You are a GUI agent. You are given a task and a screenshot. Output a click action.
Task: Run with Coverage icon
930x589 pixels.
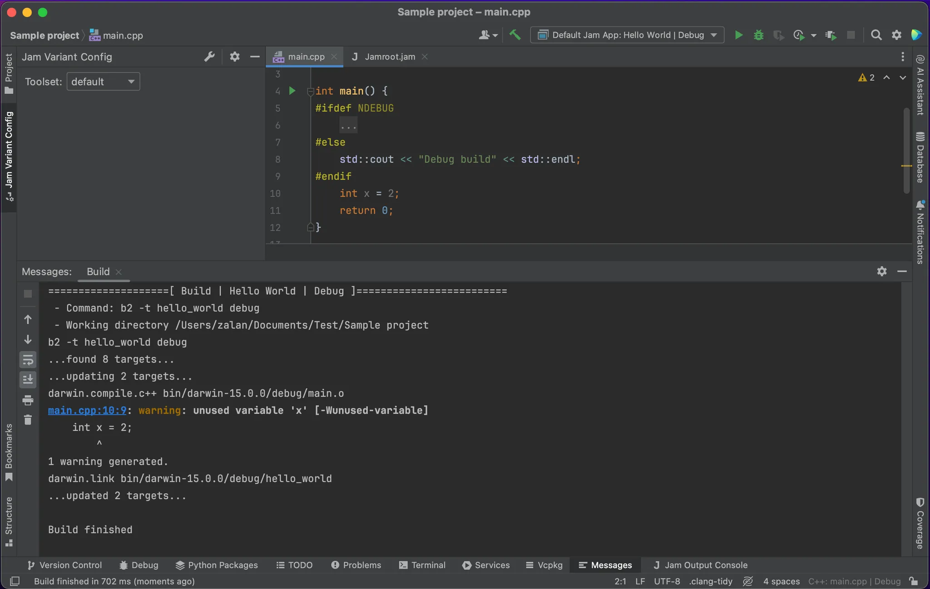click(778, 35)
